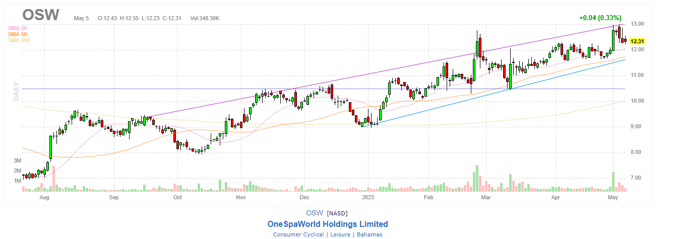Click the Feb label on time axis
Viewport: 678px width, 239px height.
coord(428,198)
